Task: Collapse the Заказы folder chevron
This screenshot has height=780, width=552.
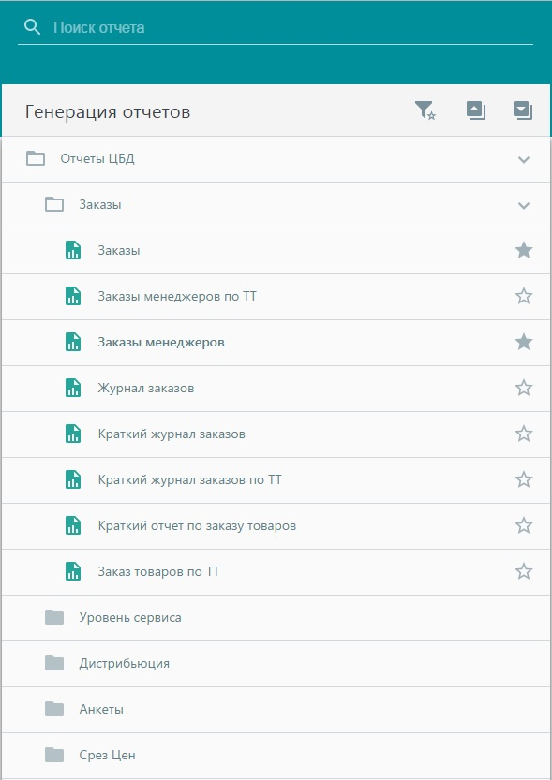Action: coord(524,205)
